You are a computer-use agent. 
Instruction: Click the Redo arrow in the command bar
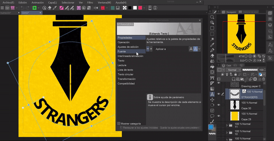click(28, 8)
